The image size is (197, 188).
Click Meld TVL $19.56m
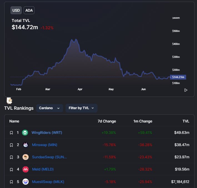[182, 169]
